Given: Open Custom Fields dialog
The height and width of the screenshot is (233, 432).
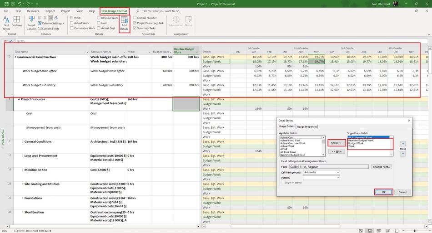Looking at the screenshot, I should coord(48,29).
